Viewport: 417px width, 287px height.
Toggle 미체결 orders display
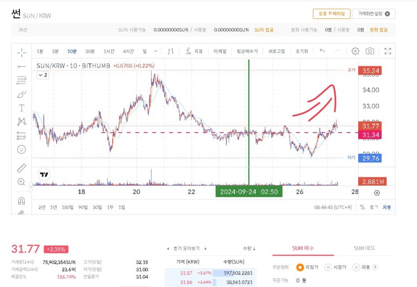(x=220, y=51)
